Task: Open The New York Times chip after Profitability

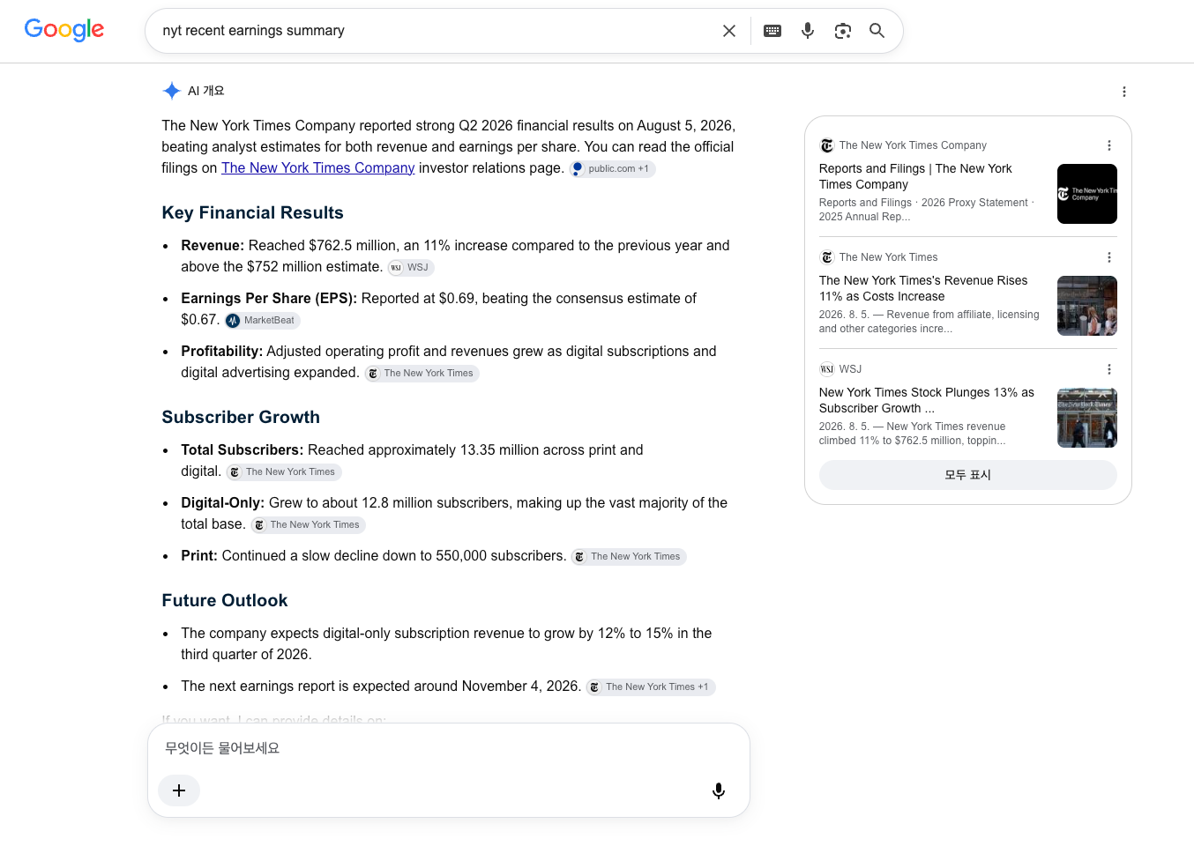Action: click(x=422, y=373)
